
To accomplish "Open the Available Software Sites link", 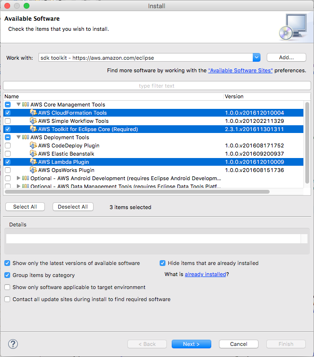I will tap(240, 70).
